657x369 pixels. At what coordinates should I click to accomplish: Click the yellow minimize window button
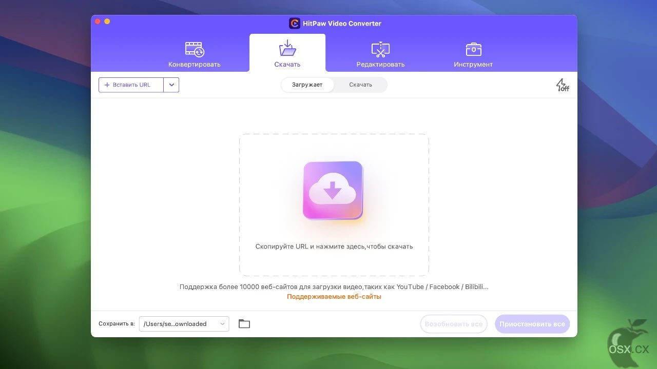point(107,22)
